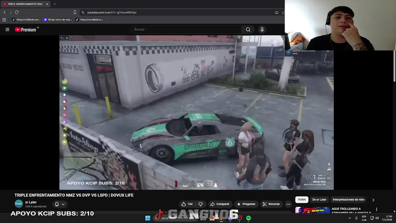The width and height of the screenshot is (396, 223).
Task: Open the sr Later channel name link
Action: 31,202
